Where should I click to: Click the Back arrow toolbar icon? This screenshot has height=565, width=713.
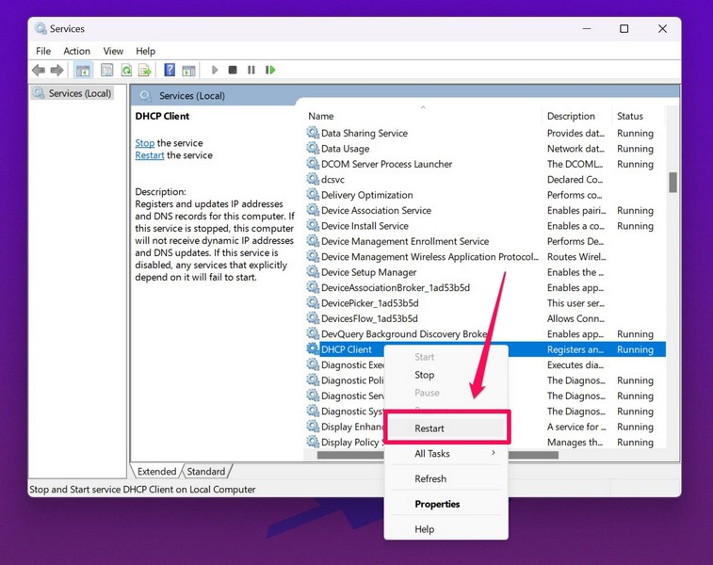coord(39,70)
